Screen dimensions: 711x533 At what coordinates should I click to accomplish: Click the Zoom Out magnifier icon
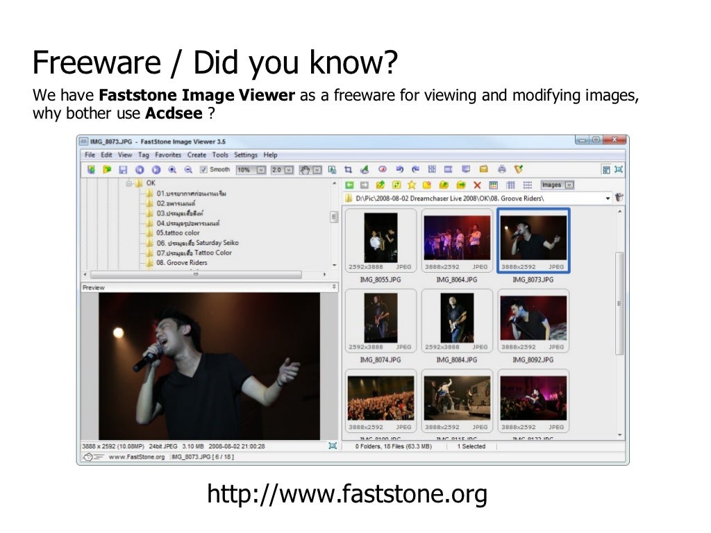pos(187,169)
